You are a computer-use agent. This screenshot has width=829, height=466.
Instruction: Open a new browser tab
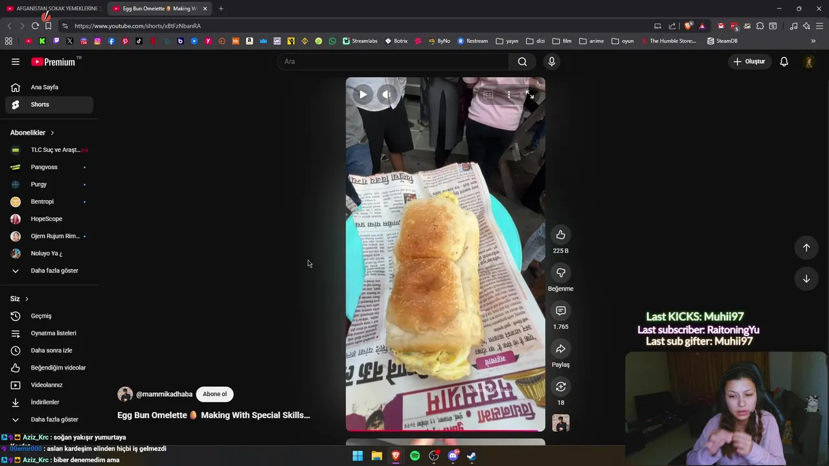[x=221, y=8]
